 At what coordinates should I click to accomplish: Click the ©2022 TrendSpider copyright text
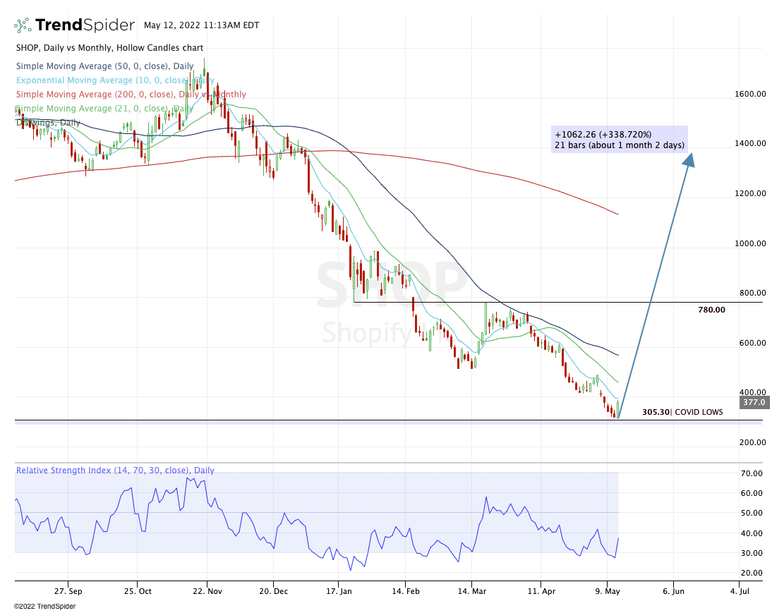click(x=44, y=607)
